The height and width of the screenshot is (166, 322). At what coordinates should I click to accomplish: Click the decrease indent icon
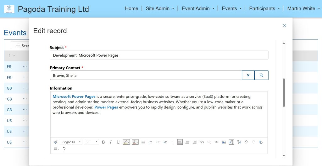click(158, 142)
